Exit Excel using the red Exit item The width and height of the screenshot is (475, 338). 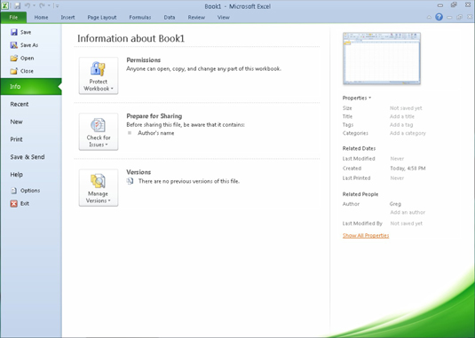[20, 203]
